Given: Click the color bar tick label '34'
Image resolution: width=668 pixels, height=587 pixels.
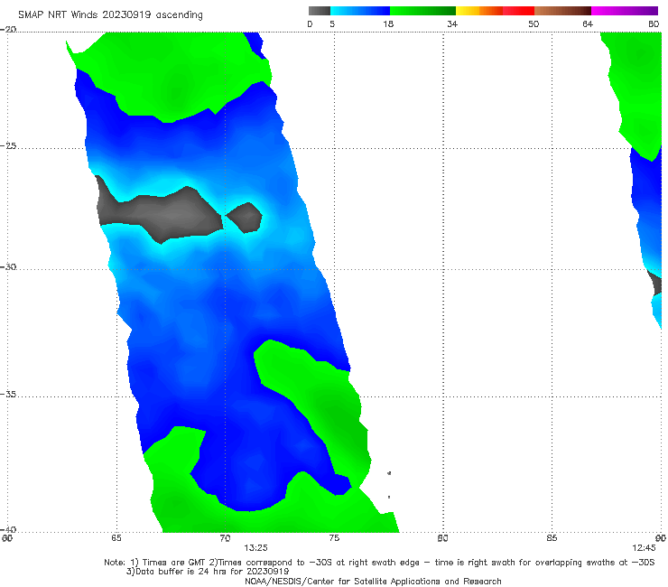Looking at the screenshot, I should point(452,23).
